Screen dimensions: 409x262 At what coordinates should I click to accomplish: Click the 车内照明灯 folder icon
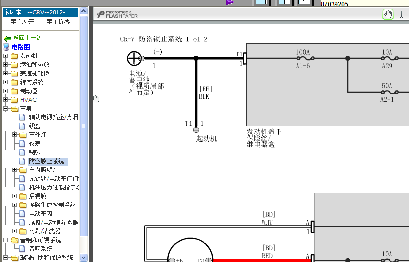coord(23,170)
